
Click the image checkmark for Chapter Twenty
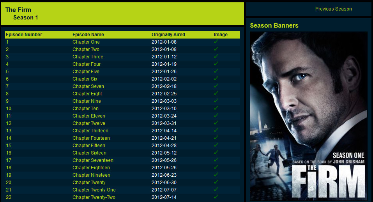[216, 182]
